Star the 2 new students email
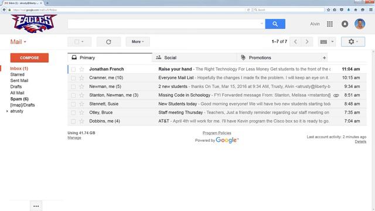This screenshot has width=375, height=211. pyautogui.click(x=81, y=86)
